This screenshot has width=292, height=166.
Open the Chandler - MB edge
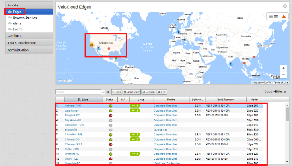pyautogui.click(x=73, y=135)
